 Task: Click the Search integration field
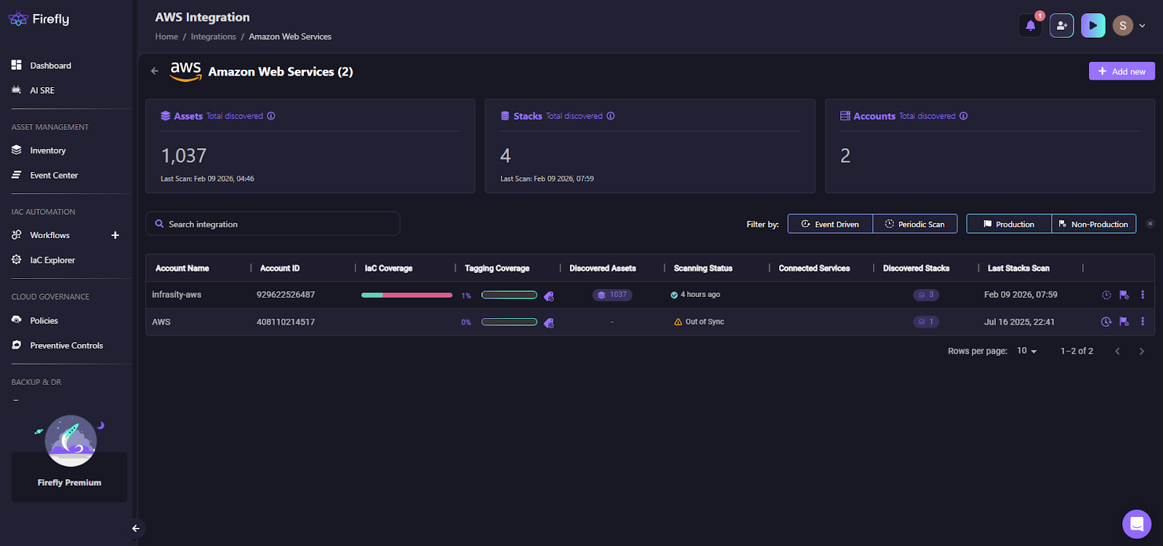273,224
